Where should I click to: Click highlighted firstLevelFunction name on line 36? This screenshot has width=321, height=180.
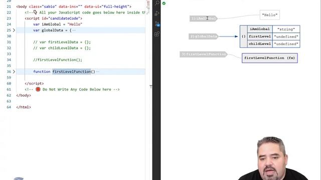pos(71,71)
